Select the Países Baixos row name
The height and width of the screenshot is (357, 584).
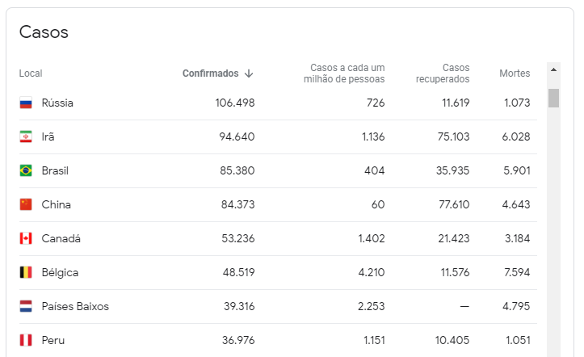click(x=75, y=307)
